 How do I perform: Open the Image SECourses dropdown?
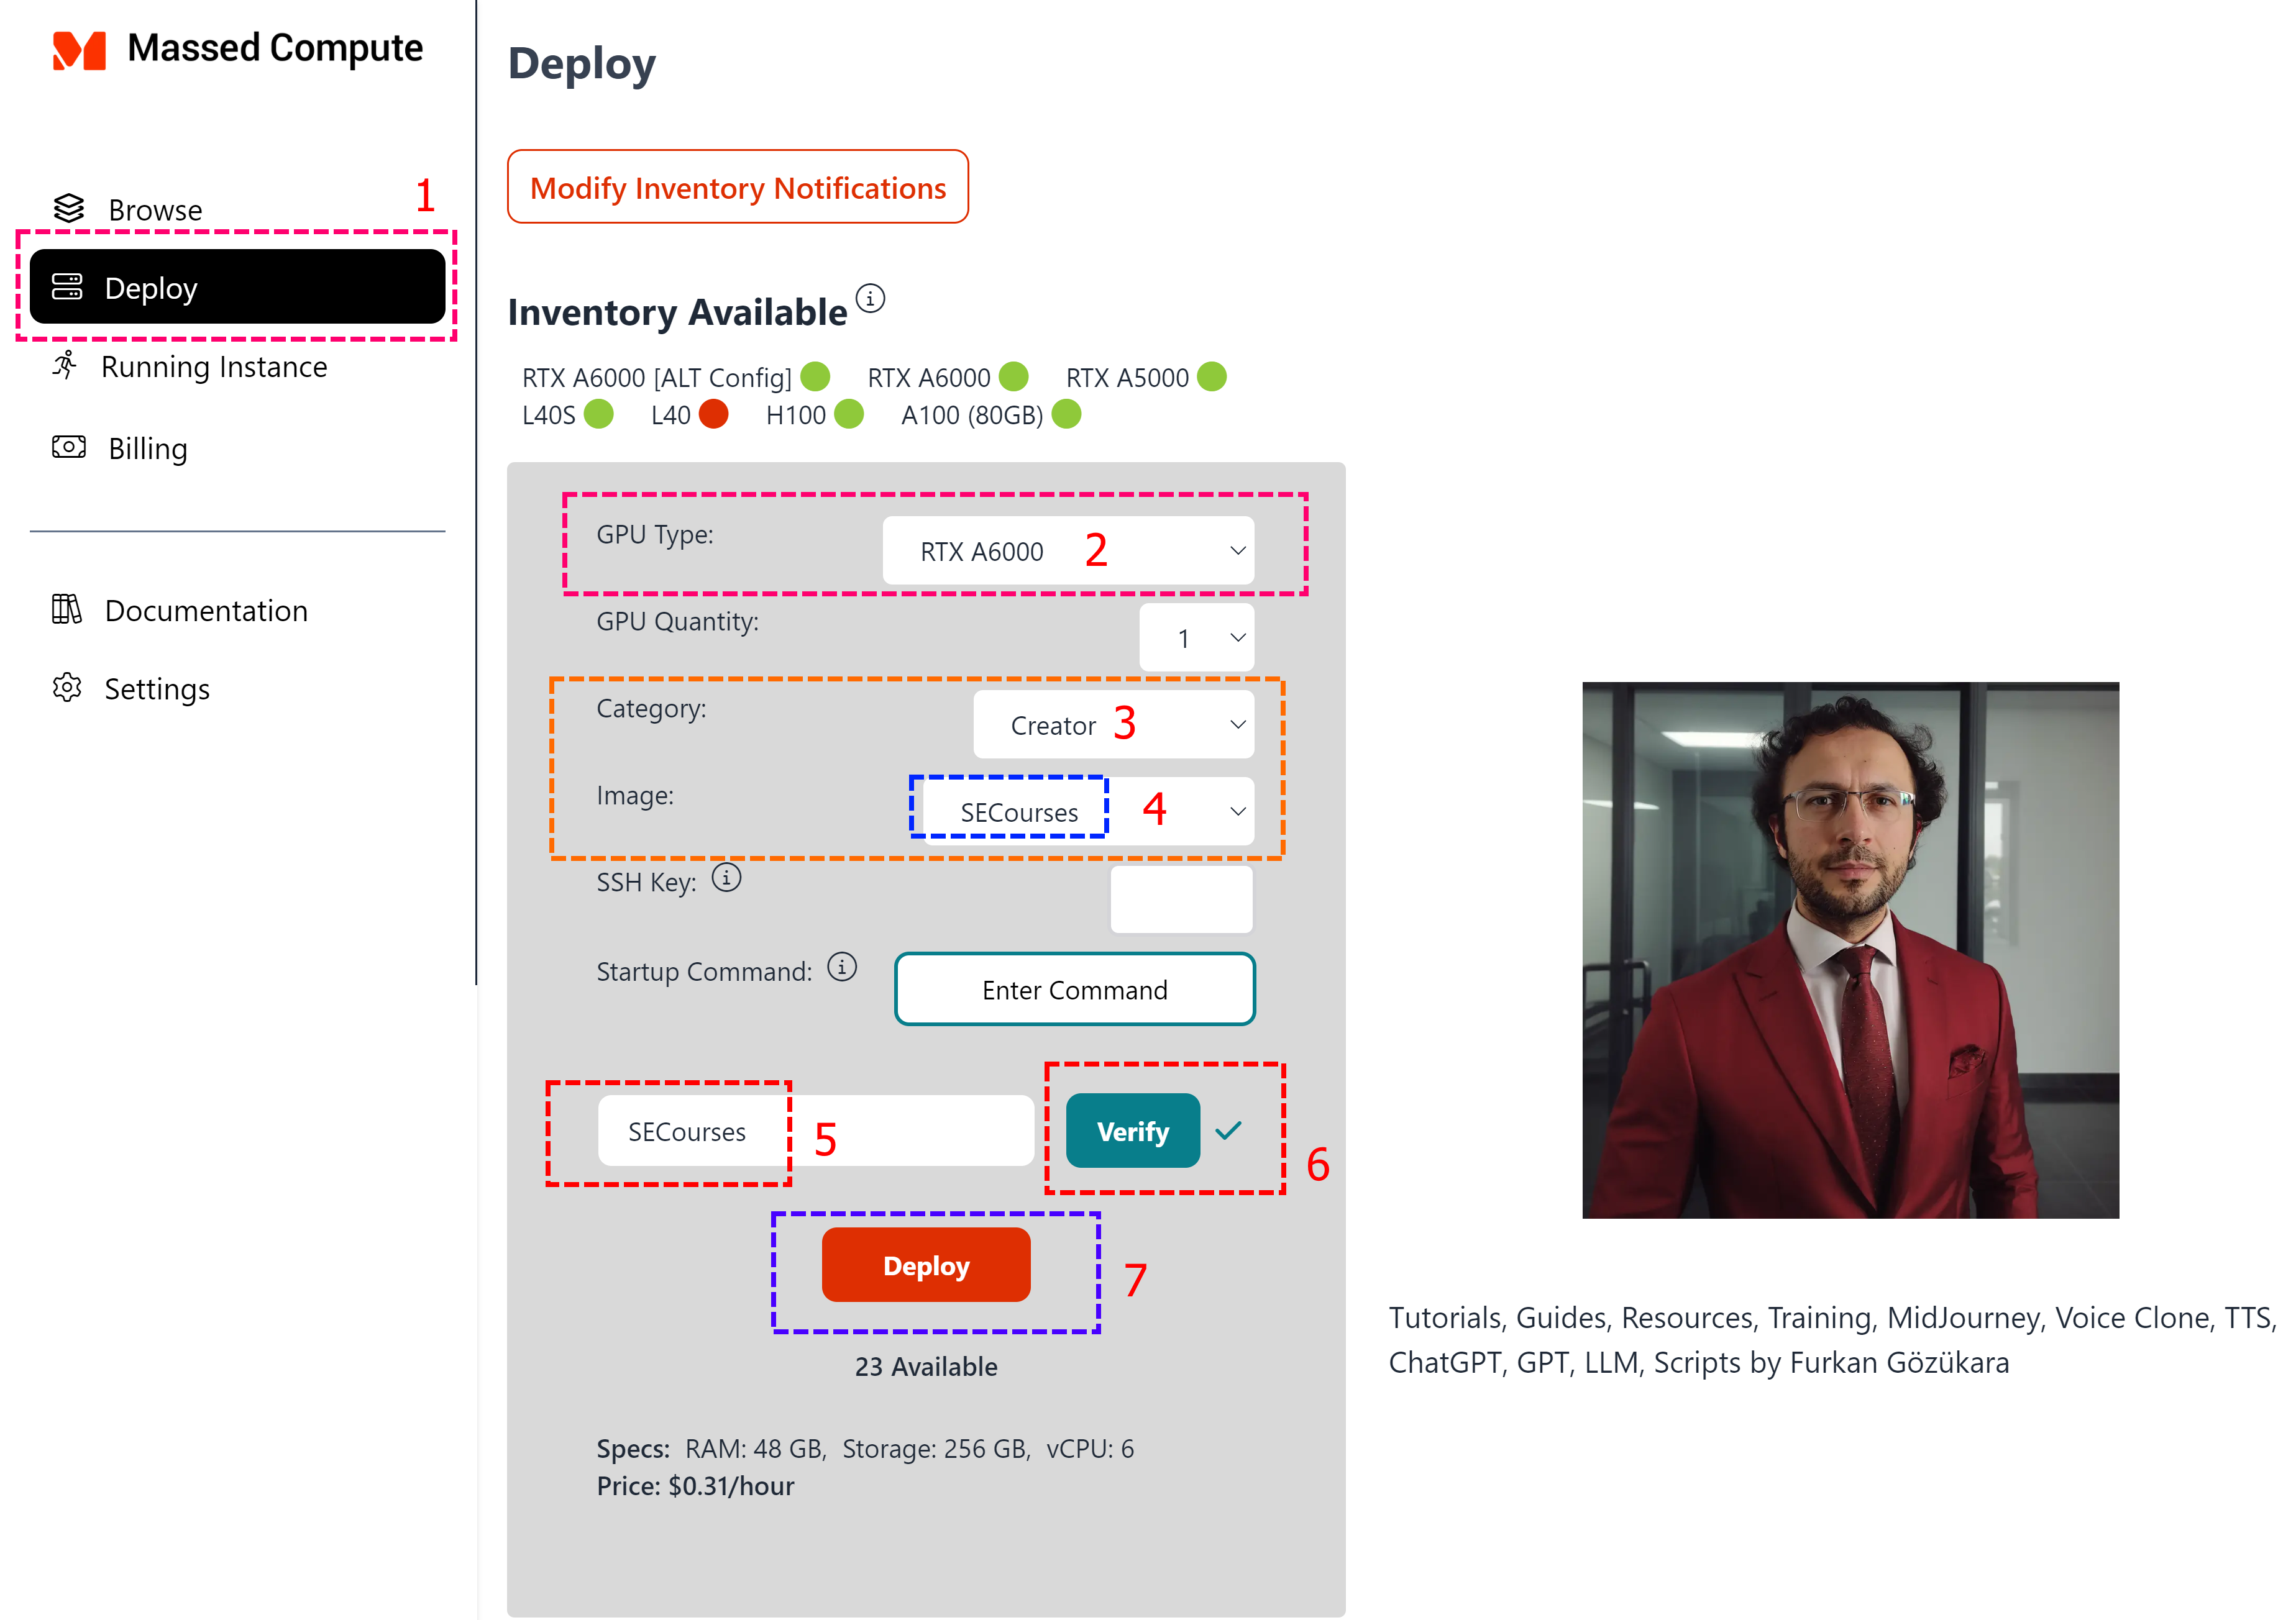click(1088, 811)
